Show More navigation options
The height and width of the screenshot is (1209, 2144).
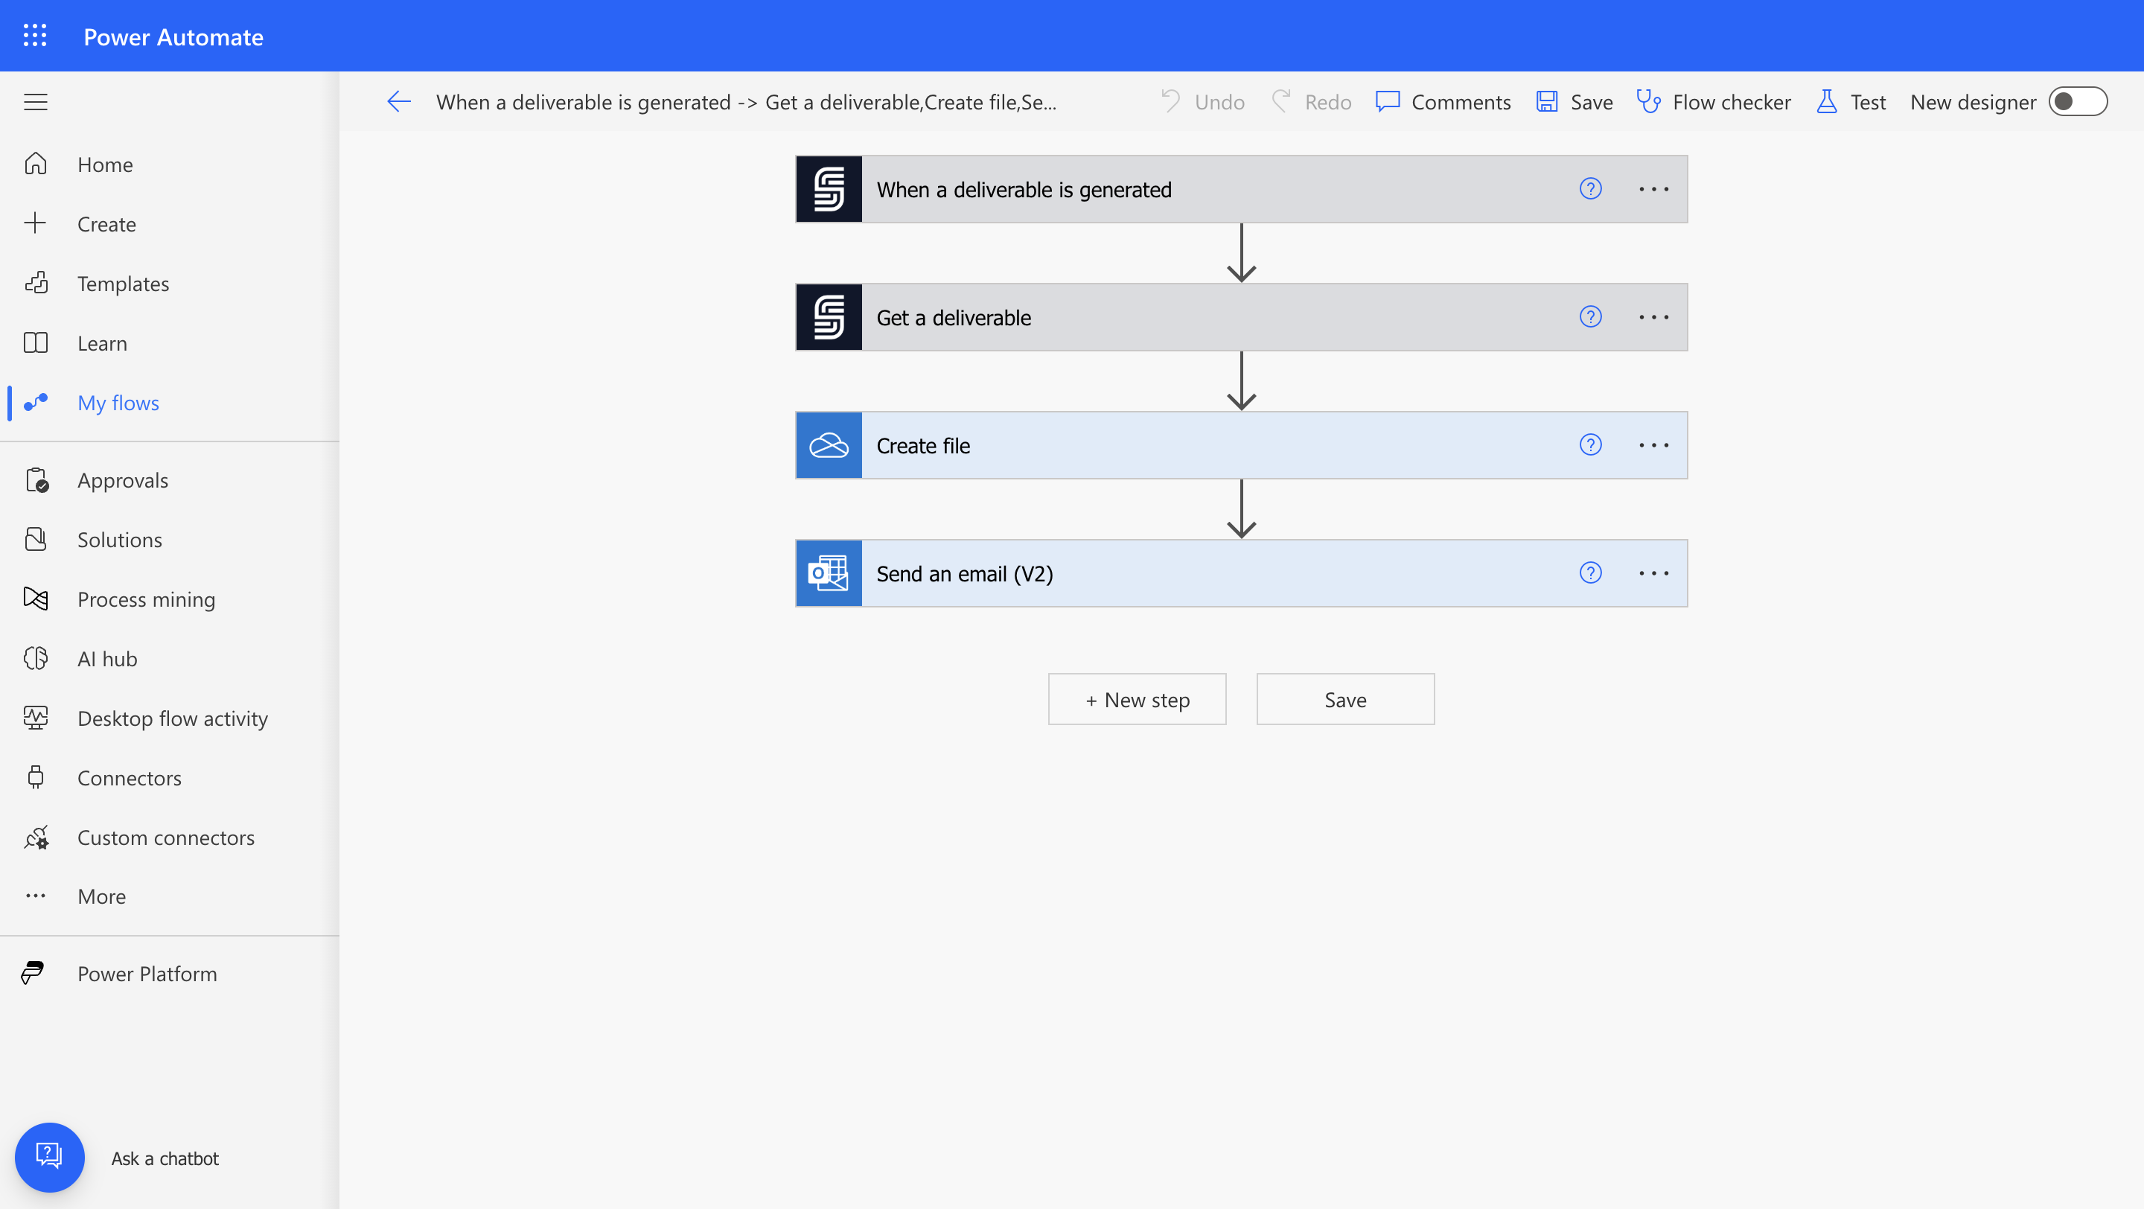pyautogui.click(x=100, y=896)
